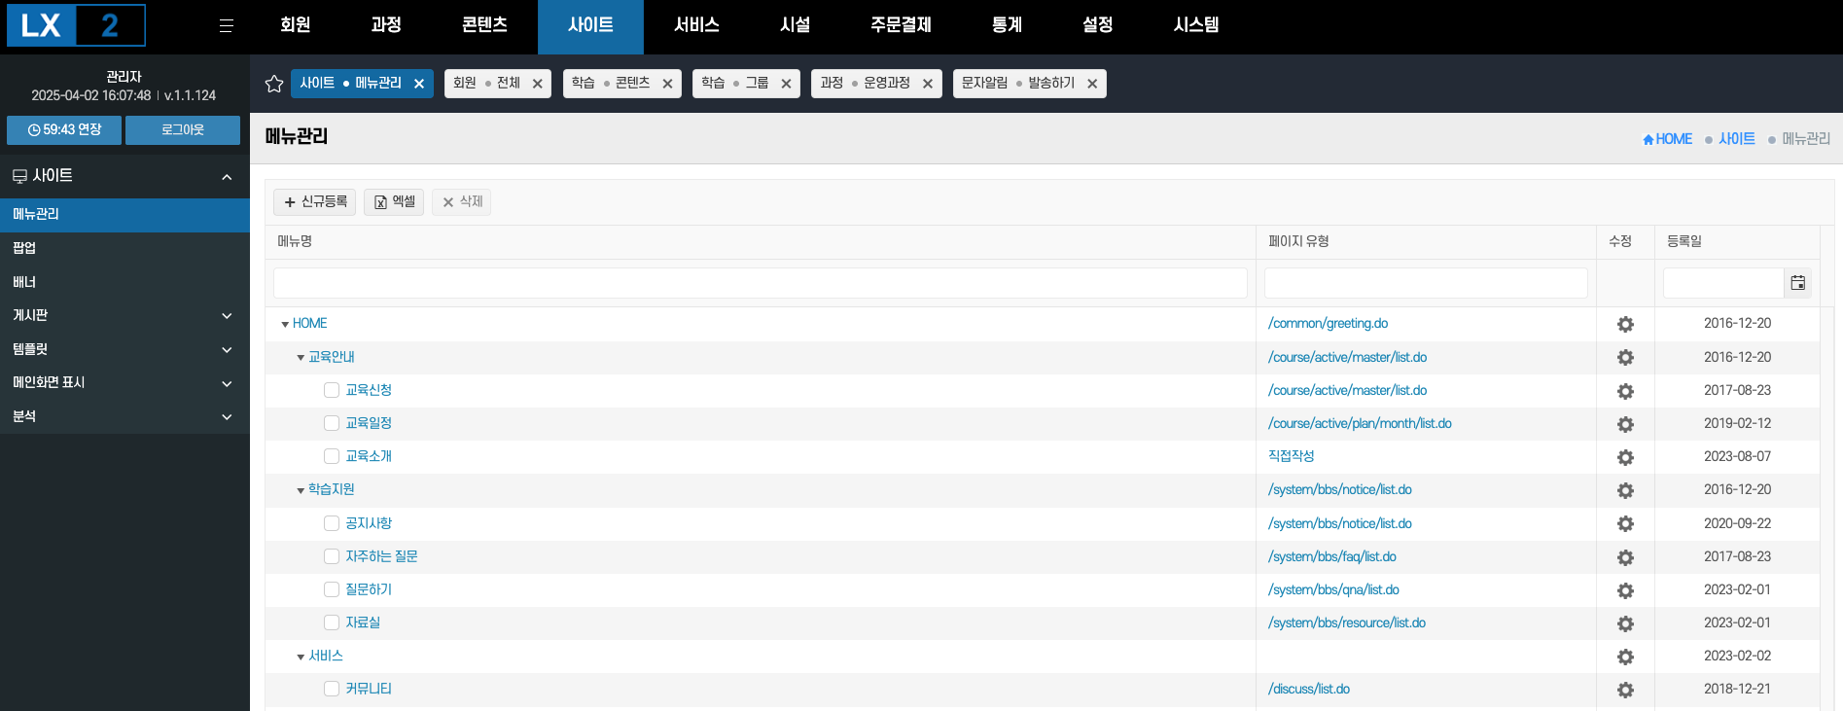1843x711 pixels.
Task: Collapse the 학습지원 tree node
Action: (x=301, y=490)
